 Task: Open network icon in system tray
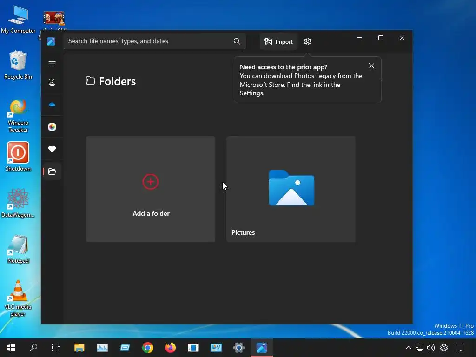point(420,348)
